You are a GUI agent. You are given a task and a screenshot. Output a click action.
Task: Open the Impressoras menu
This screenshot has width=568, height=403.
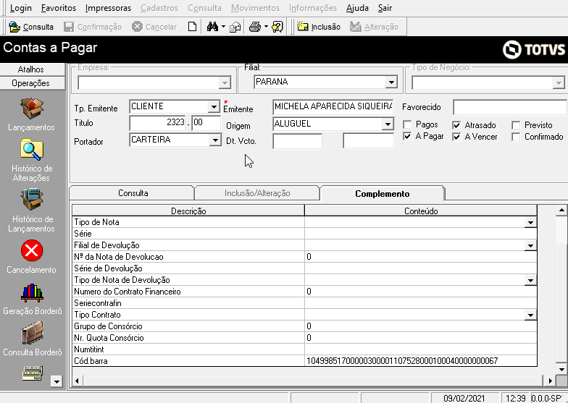tap(108, 8)
